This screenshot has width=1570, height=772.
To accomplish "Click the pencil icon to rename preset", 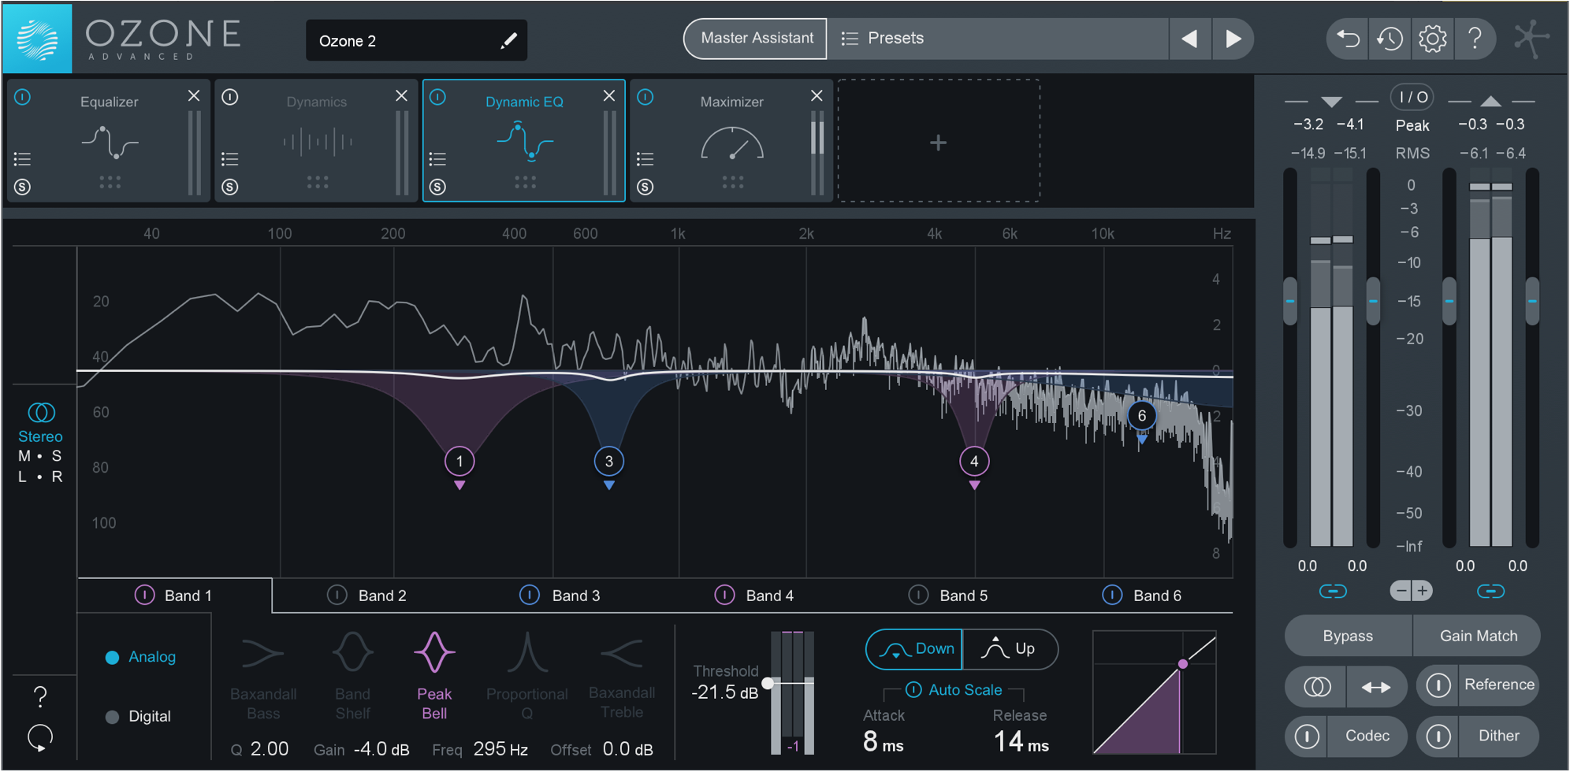I will coord(509,40).
